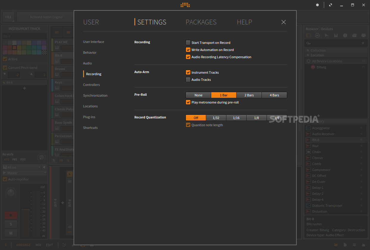Solo the track with S button
This screenshot has width=370, height=250.
pos(11,224)
